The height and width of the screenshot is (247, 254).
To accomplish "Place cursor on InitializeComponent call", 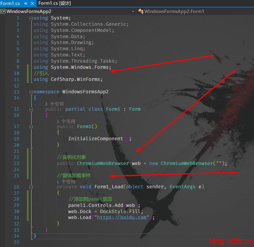I will tap(95, 139).
